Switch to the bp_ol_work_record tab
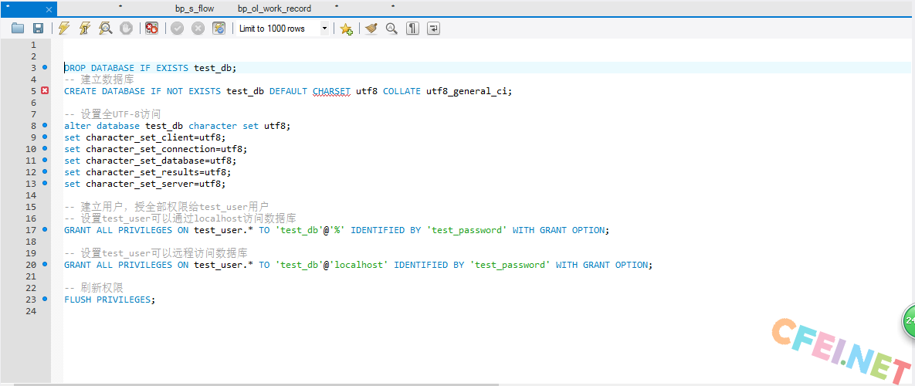Viewport: 915px width, 386px height. coord(274,8)
